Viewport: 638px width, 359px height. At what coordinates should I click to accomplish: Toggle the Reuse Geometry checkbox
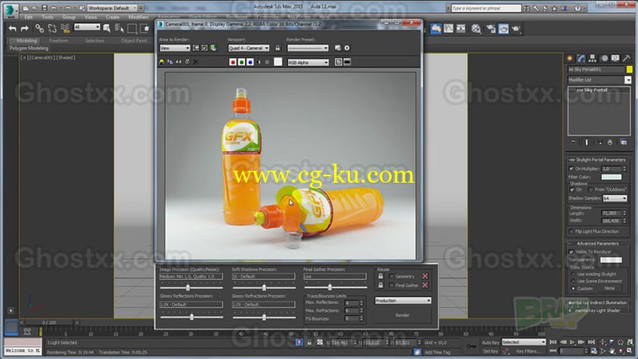[x=392, y=276]
